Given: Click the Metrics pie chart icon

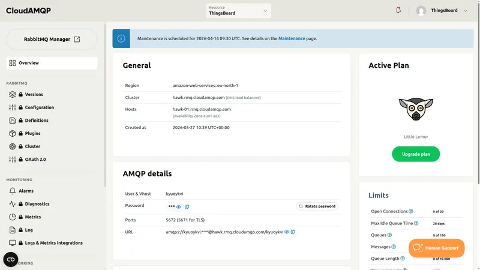Looking at the screenshot, I should [x=12, y=217].
